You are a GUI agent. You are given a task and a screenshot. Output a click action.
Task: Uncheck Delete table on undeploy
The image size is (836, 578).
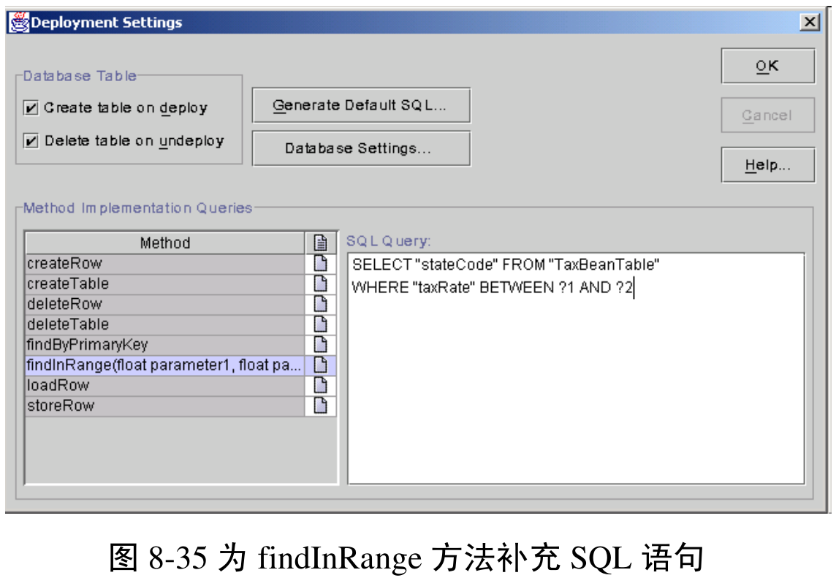pos(30,140)
